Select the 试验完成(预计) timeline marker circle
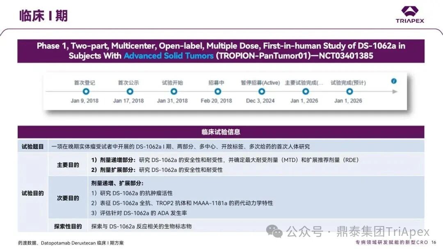443x249 pixels. point(349,92)
